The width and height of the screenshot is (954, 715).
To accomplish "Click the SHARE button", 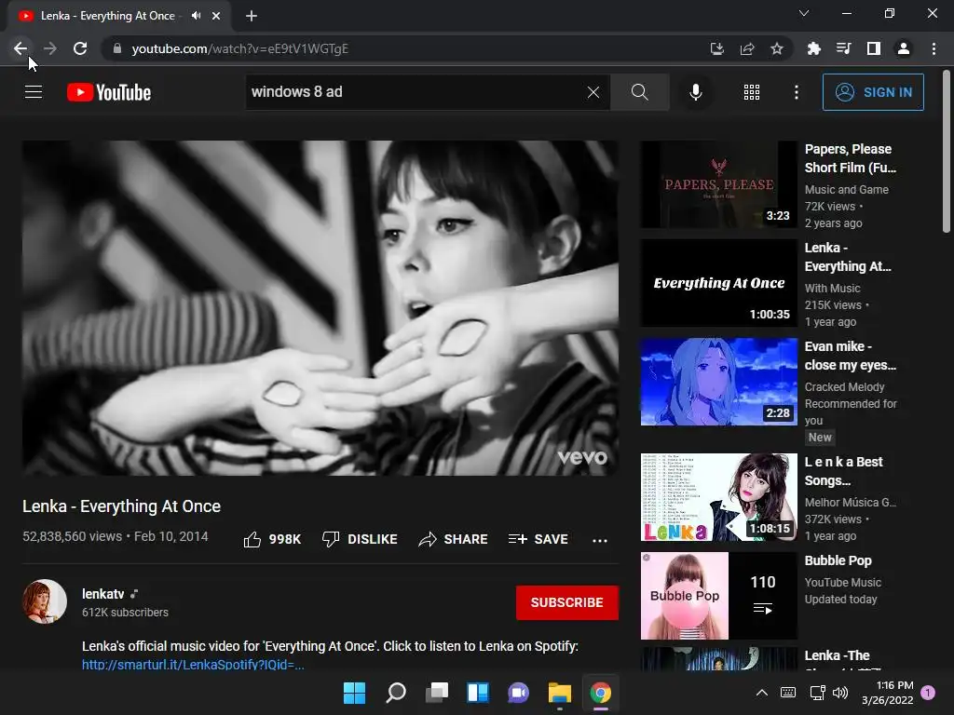I will pyautogui.click(x=454, y=539).
